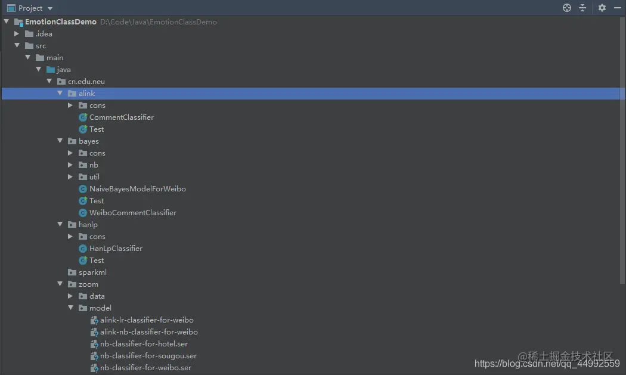Image resolution: width=626 pixels, height=375 pixels.
Task: Click the model folder icon
Action: tap(83, 308)
